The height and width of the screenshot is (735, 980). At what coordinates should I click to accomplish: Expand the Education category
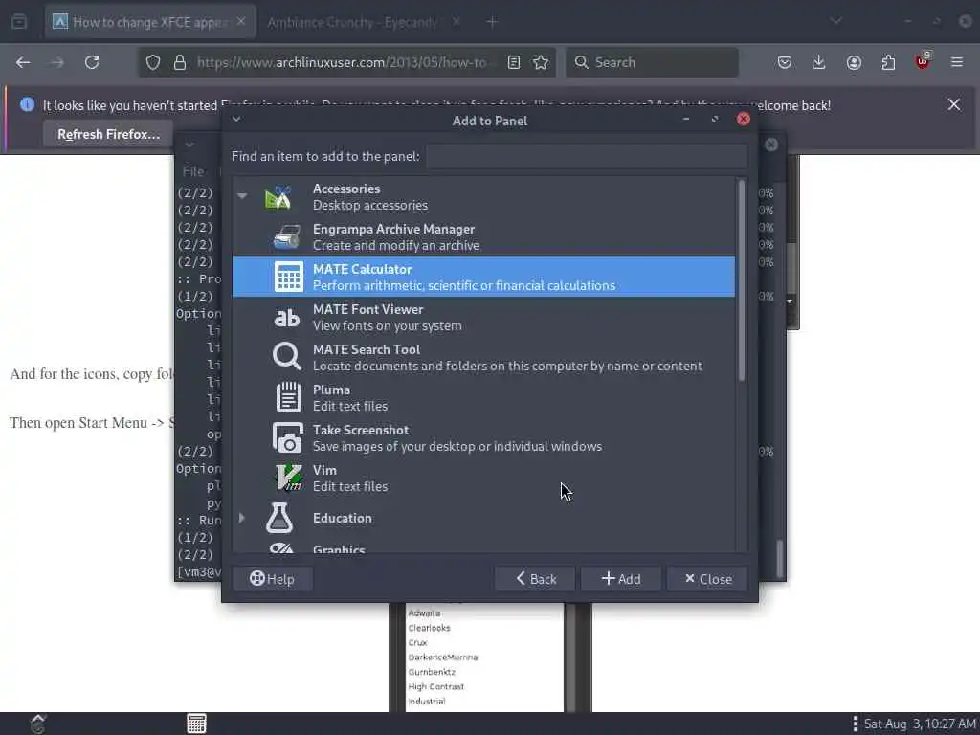coord(242,518)
